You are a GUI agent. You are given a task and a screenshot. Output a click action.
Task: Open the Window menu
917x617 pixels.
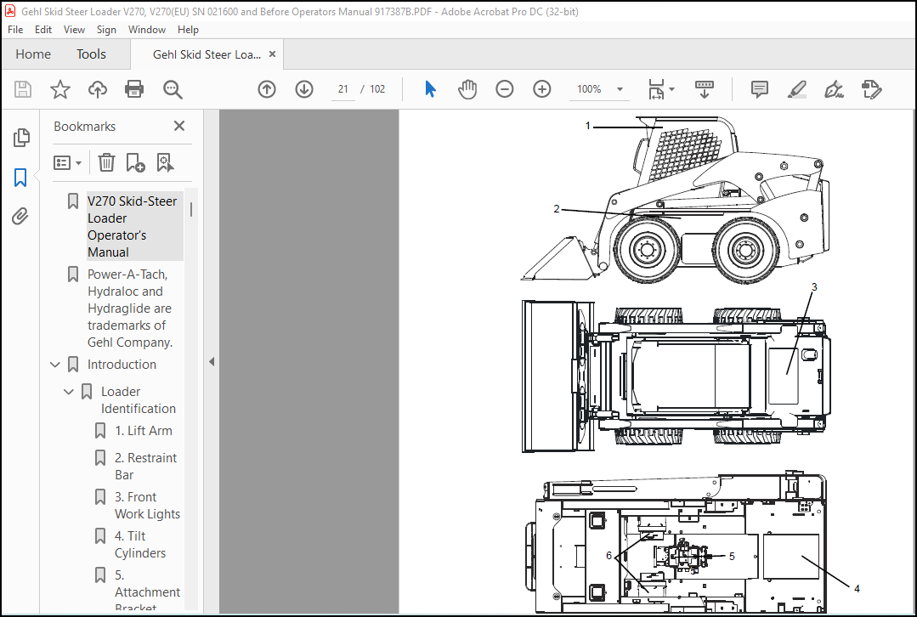147,29
